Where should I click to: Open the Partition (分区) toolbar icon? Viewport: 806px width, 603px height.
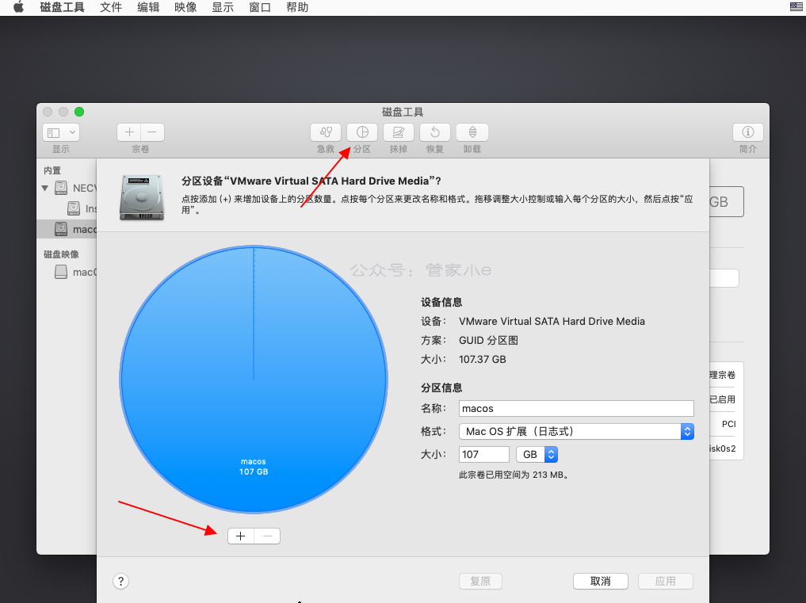(362, 132)
